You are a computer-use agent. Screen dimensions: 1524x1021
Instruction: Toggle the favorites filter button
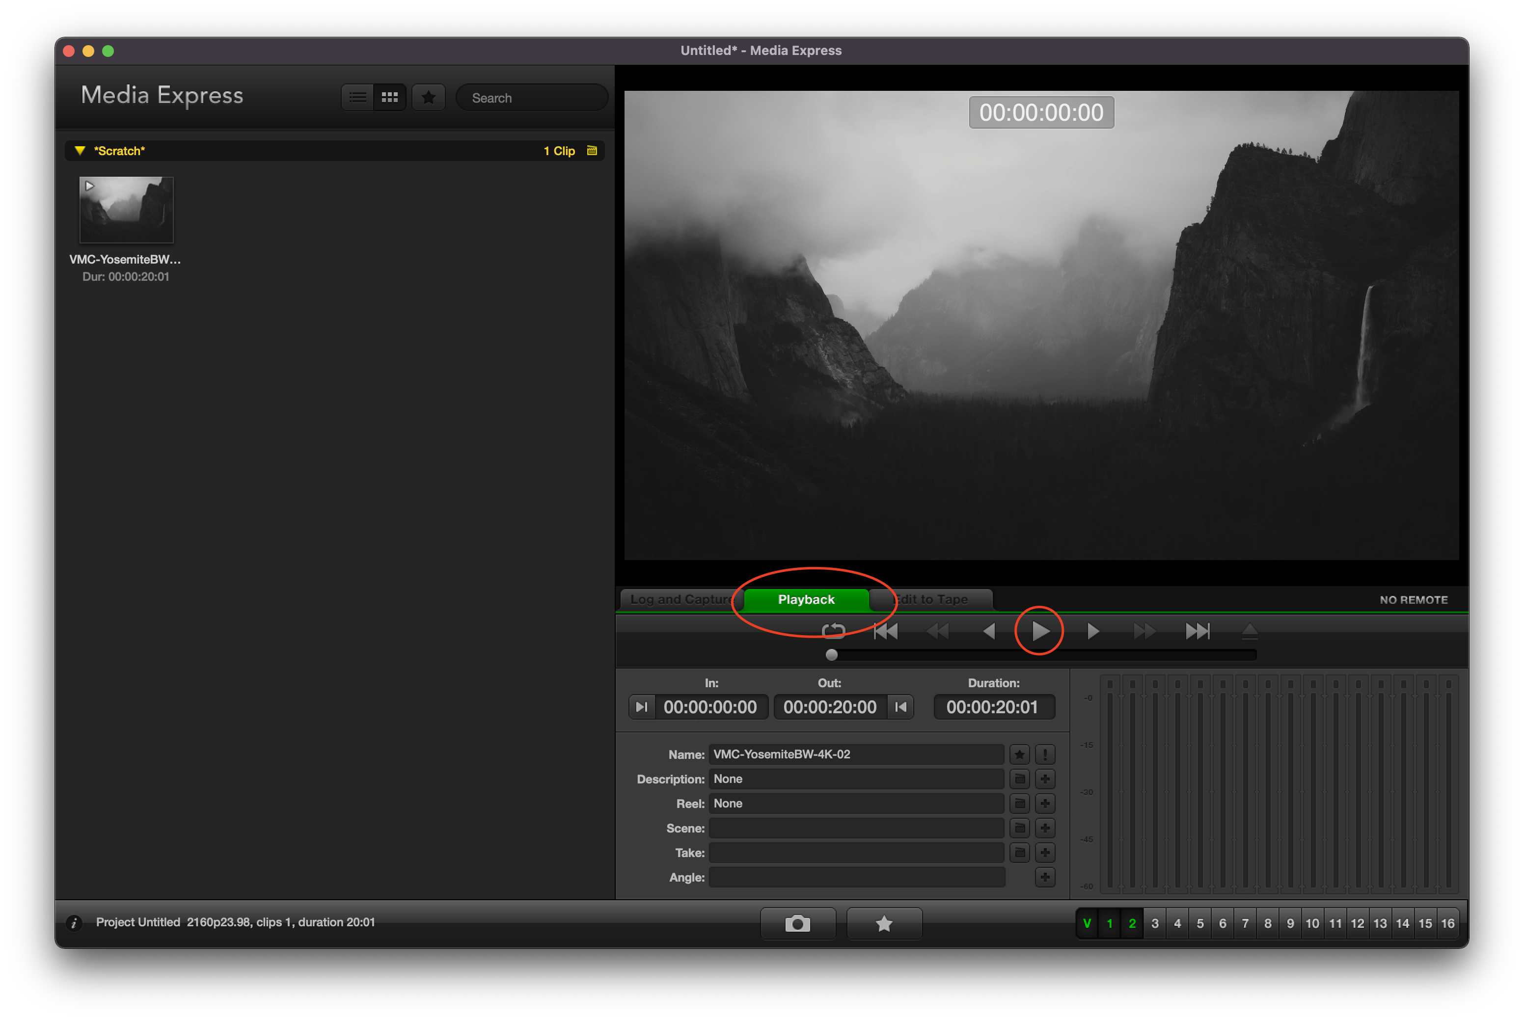click(429, 97)
